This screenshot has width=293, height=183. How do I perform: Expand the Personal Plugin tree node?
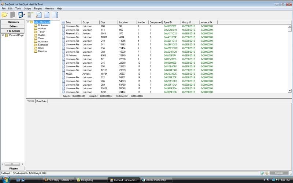[x=3, y=35]
